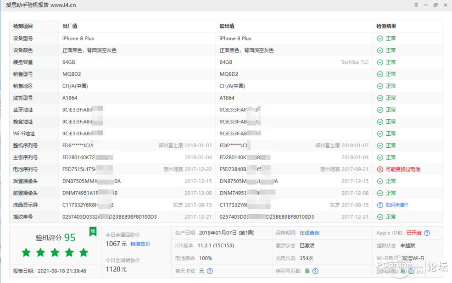Screen dimensions: 452x283
Task: Click '惠州德赛 2017-09-21' battery read date
Action: (x=345, y=169)
